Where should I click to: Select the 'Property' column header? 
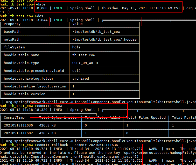[12, 24]
